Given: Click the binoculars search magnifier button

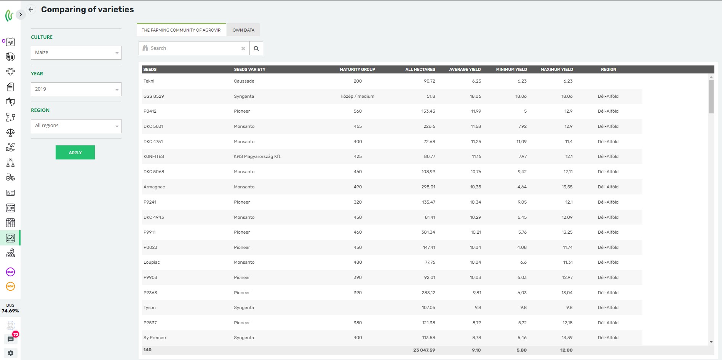Looking at the screenshot, I should pos(256,48).
